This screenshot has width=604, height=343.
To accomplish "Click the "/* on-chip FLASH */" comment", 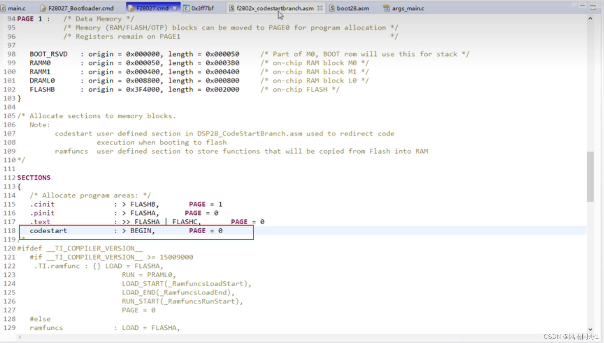I will tap(300, 89).
